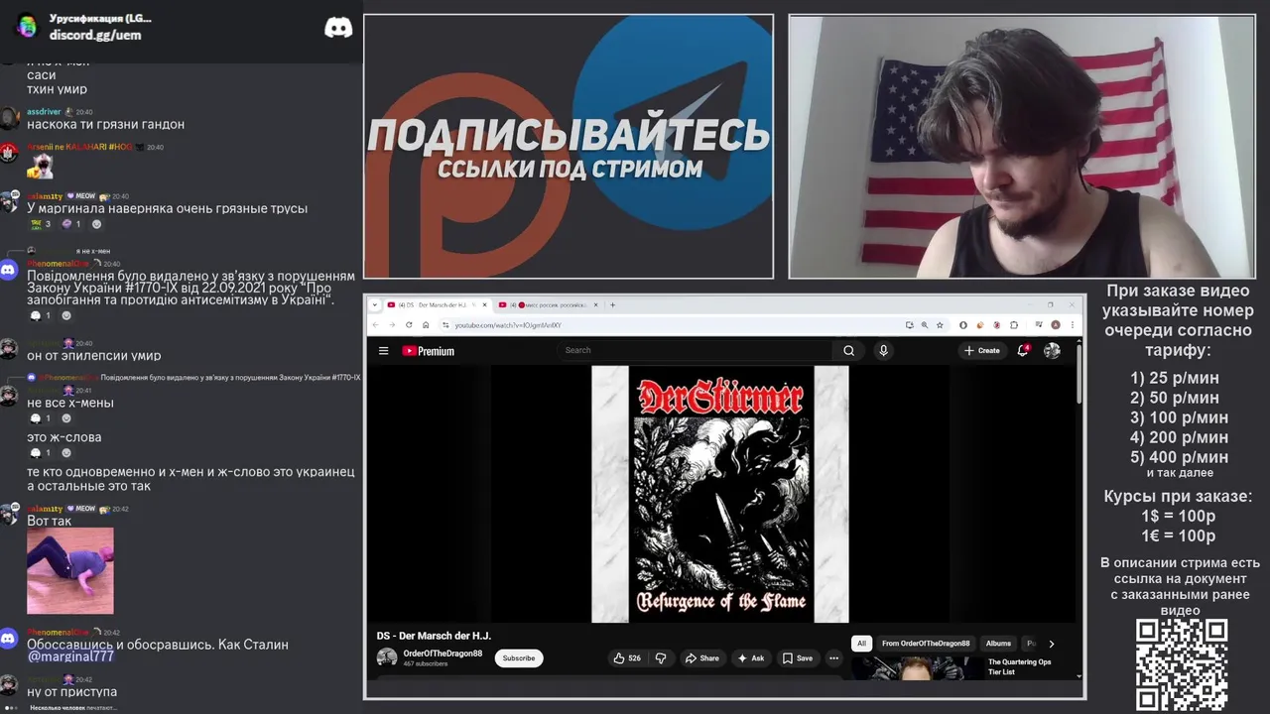Screen dimensions: 1270x714
Task: Open the OrderOfTheDragon88 channel name link
Action: [x=443, y=654]
